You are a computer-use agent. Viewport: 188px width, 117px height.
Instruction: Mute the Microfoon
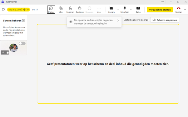125,10
